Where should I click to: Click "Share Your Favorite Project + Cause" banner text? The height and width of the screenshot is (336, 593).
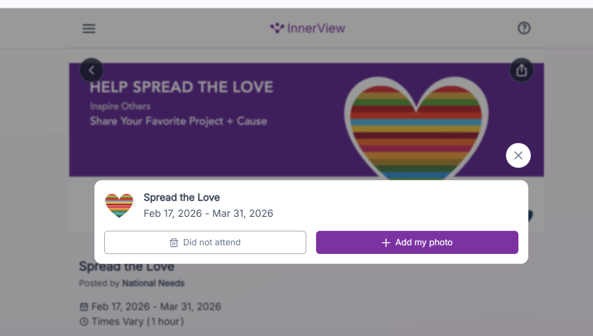point(178,121)
